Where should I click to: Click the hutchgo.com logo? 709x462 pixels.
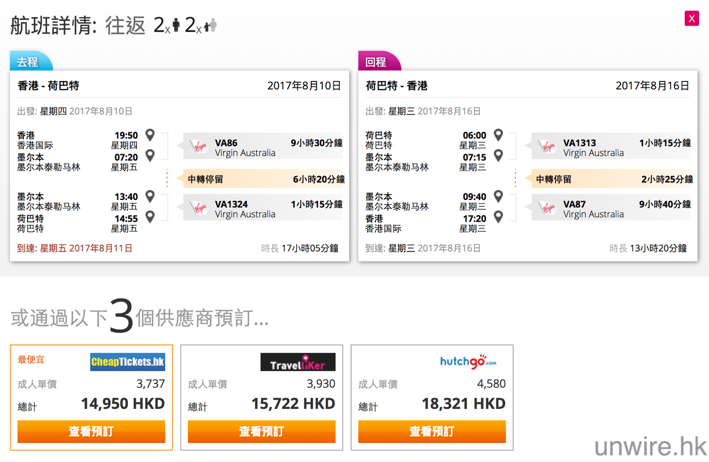pos(468,362)
